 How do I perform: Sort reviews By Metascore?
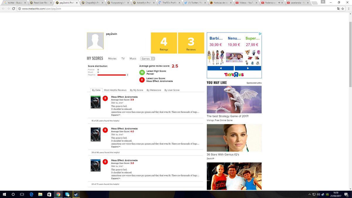[x=154, y=90]
